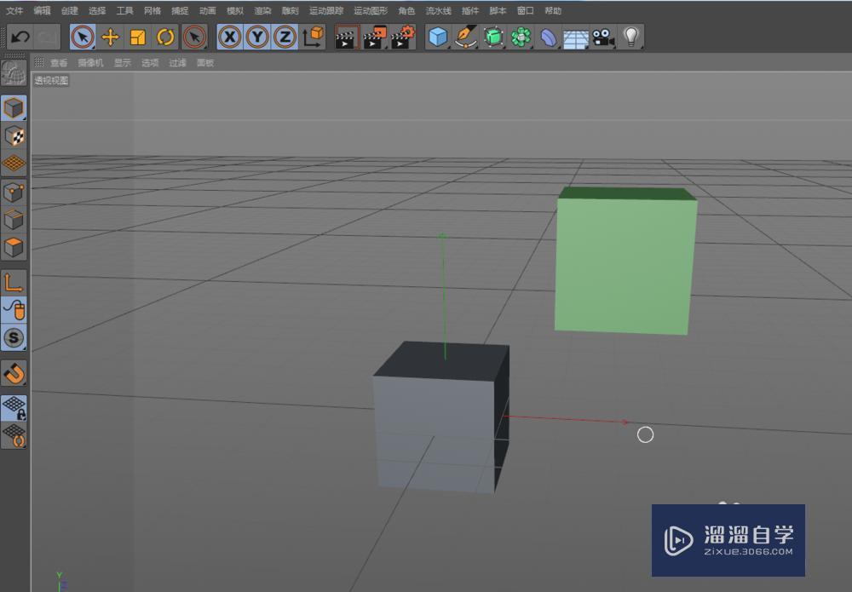Toggle the X axis lock
This screenshot has width=852, height=592.
coord(228,36)
